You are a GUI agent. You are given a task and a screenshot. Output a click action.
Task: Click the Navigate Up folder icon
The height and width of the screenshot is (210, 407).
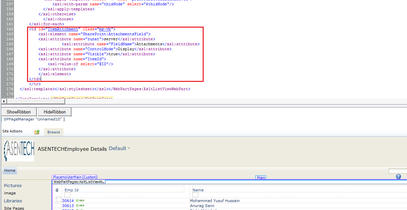click(x=37, y=132)
